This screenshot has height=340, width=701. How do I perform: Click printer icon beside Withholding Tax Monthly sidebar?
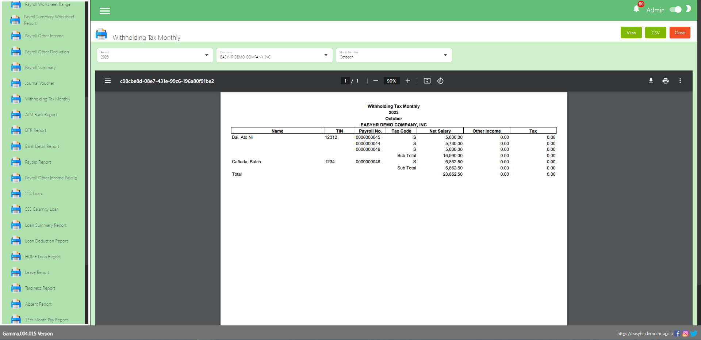pyautogui.click(x=16, y=99)
